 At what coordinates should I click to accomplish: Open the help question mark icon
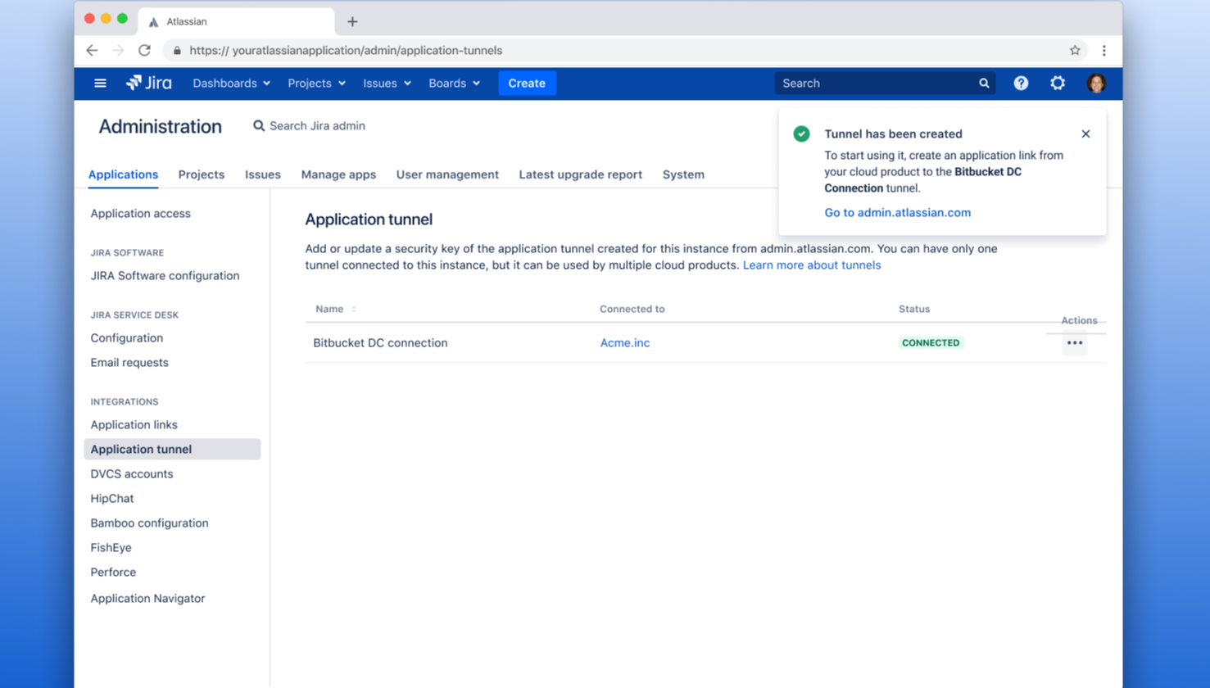pyautogui.click(x=1021, y=84)
